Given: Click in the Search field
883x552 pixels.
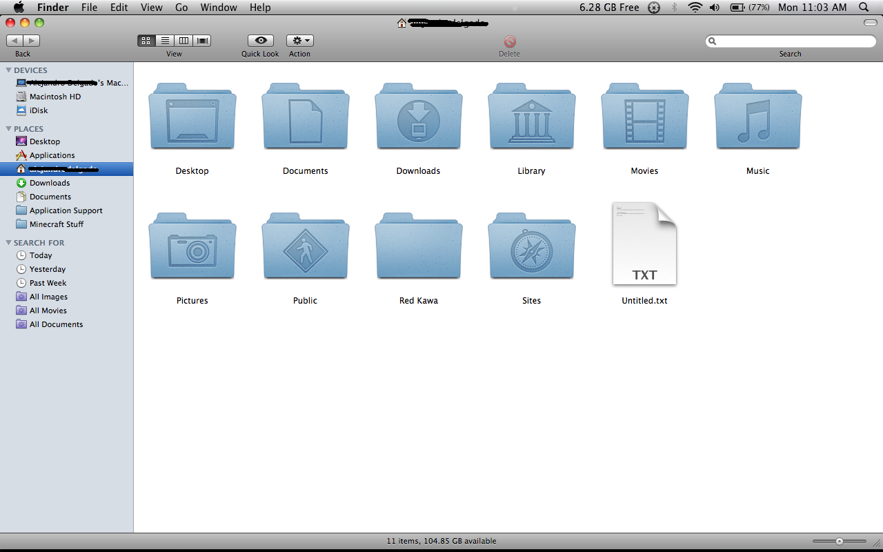Looking at the screenshot, I should click(791, 41).
